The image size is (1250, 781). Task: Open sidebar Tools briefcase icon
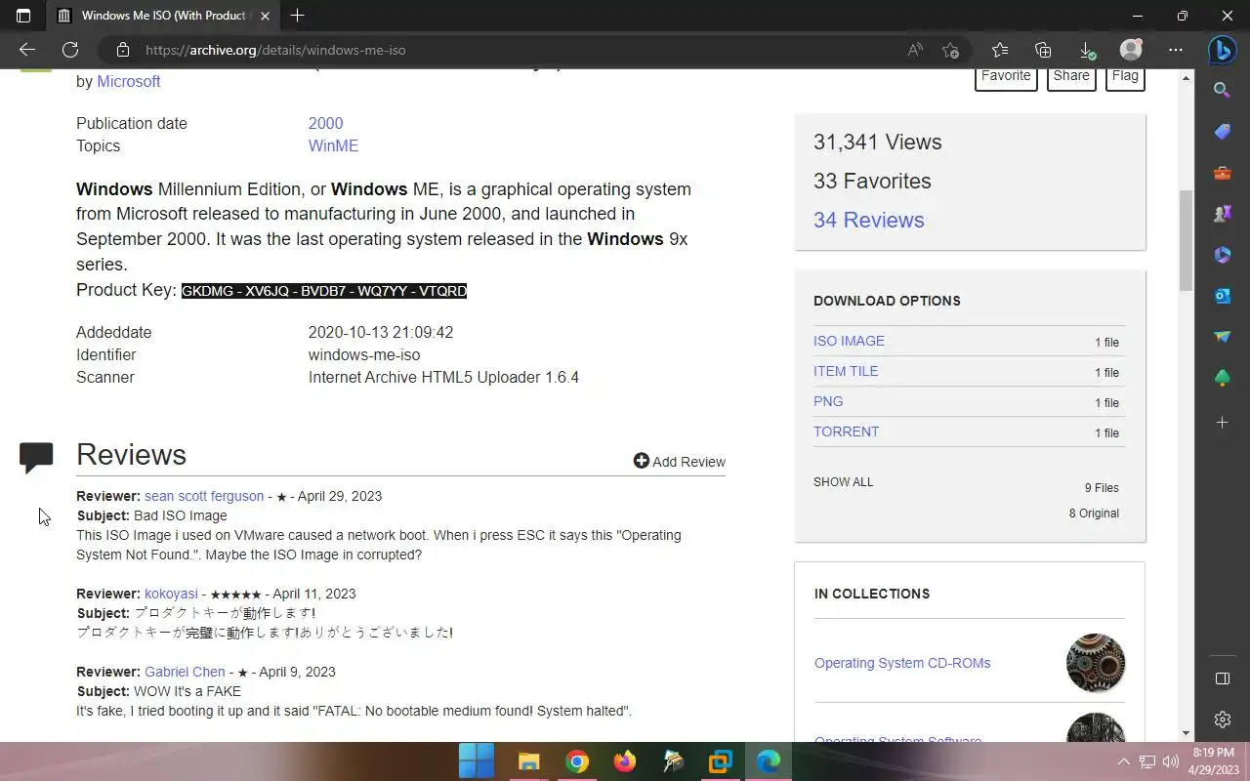pyautogui.click(x=1222, y=173)
